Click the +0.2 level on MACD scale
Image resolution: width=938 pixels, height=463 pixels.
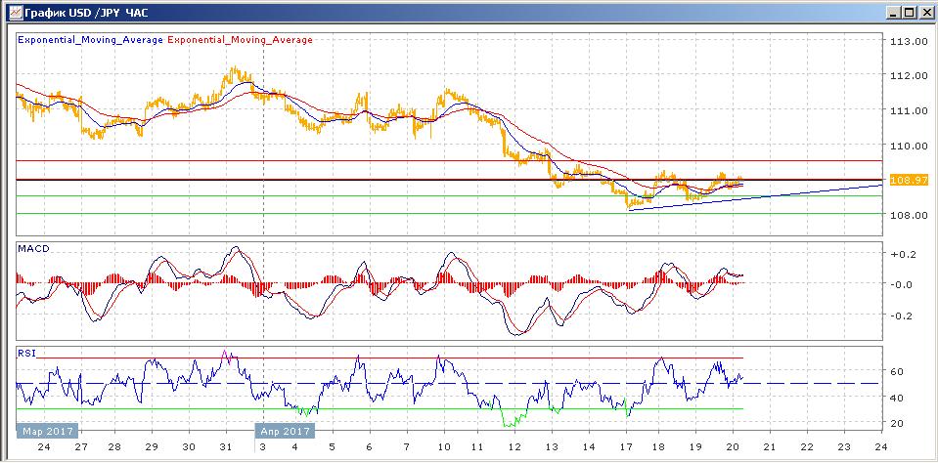903,253
